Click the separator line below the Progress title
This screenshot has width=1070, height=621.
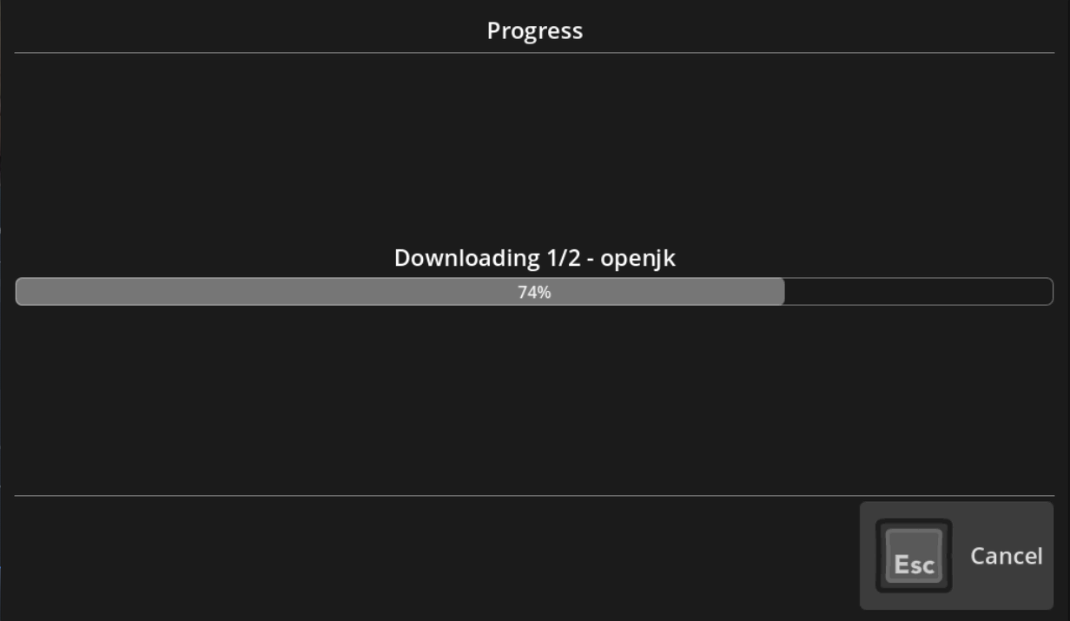(534, 53)
